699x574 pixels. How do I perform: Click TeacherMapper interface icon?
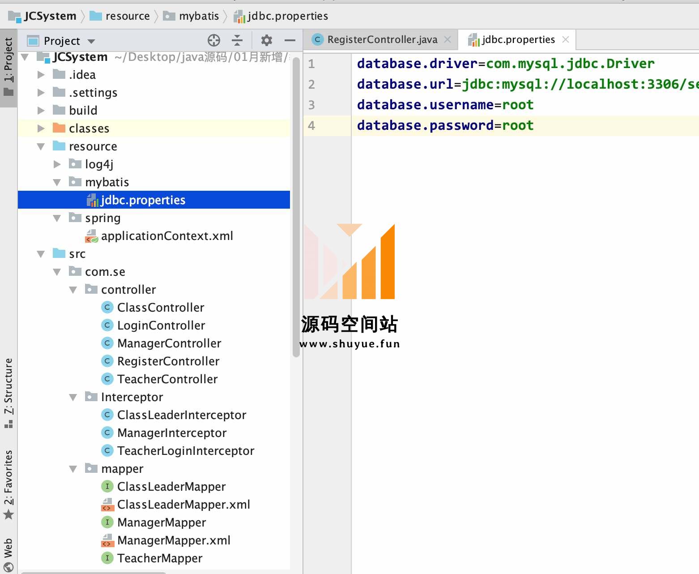(x=107, y=558)
